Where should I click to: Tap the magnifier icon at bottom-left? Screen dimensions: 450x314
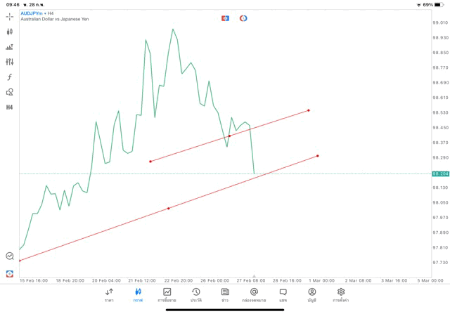[x=10, y=256]
